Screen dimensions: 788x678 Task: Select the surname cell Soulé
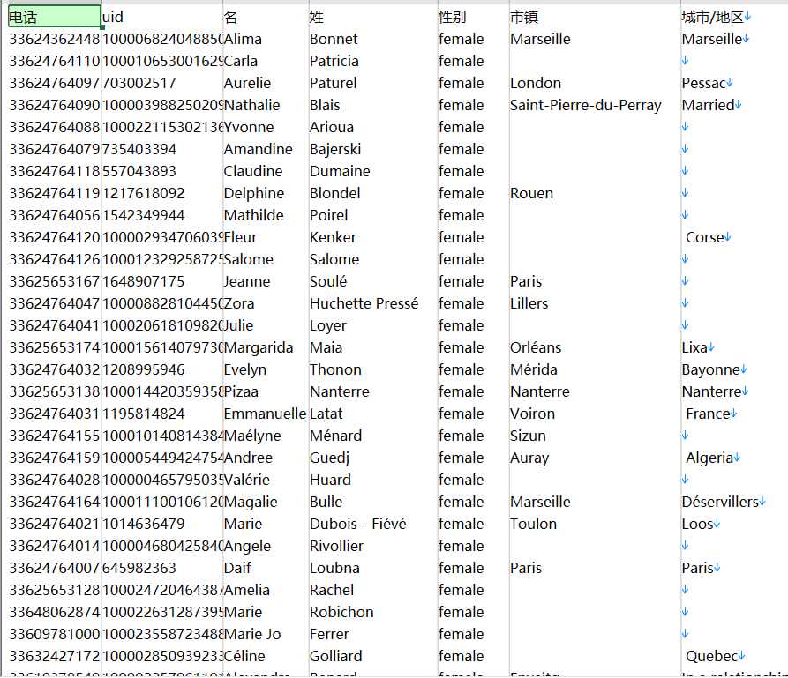point(373,281)
